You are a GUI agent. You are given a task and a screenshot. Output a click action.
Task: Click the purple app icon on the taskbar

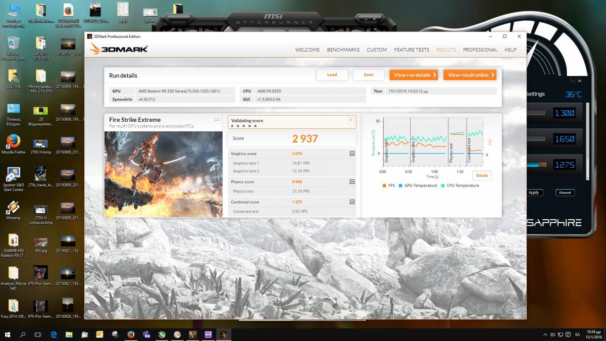[x=208, y=334]
